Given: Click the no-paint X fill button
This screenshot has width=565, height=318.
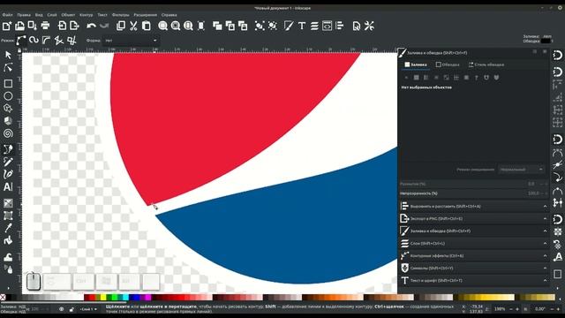Looking at the screenshot, I should point(406,78).
